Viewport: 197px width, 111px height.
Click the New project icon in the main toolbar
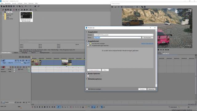point(2,6)
